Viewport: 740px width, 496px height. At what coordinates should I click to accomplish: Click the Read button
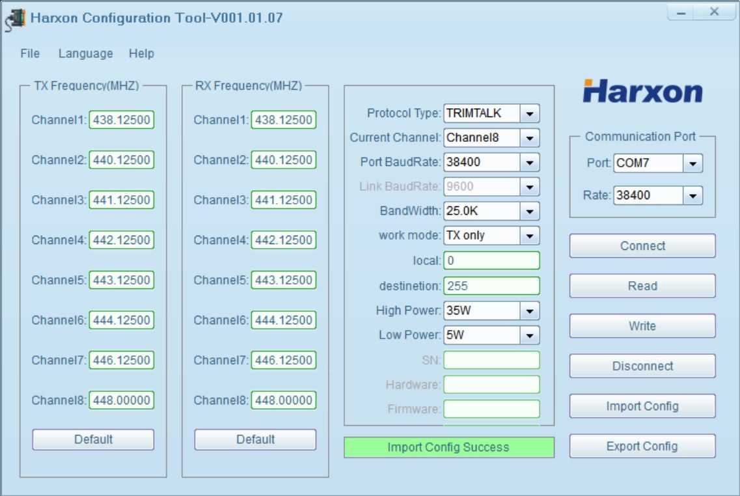click(642, 286)
